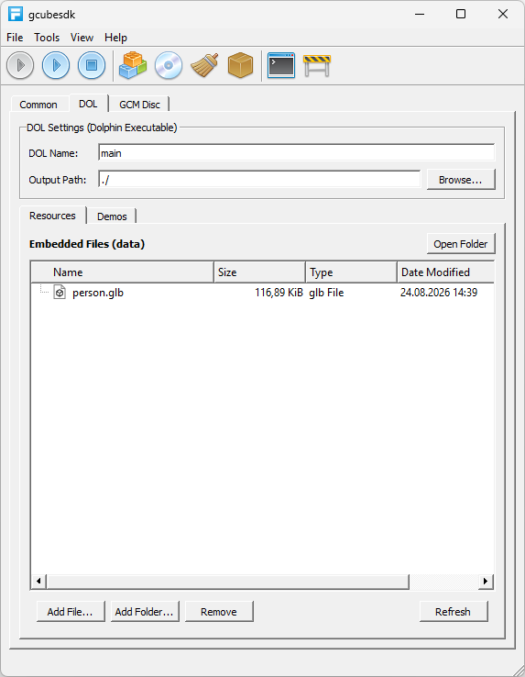Click the Add Folder... button
525x677 pixels.
coord(145,611)
